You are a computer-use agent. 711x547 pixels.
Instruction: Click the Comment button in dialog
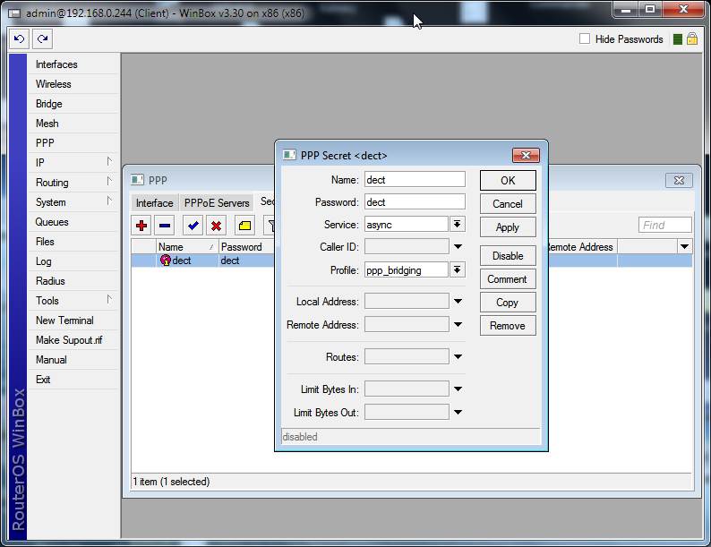click(508, 279)
